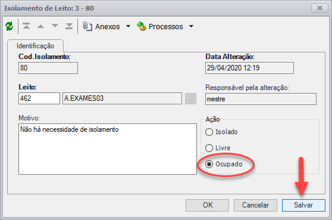This screenshot has height=220, width=332.
Task: Click inside the Motivo text area
Action: tap(108, 149)
